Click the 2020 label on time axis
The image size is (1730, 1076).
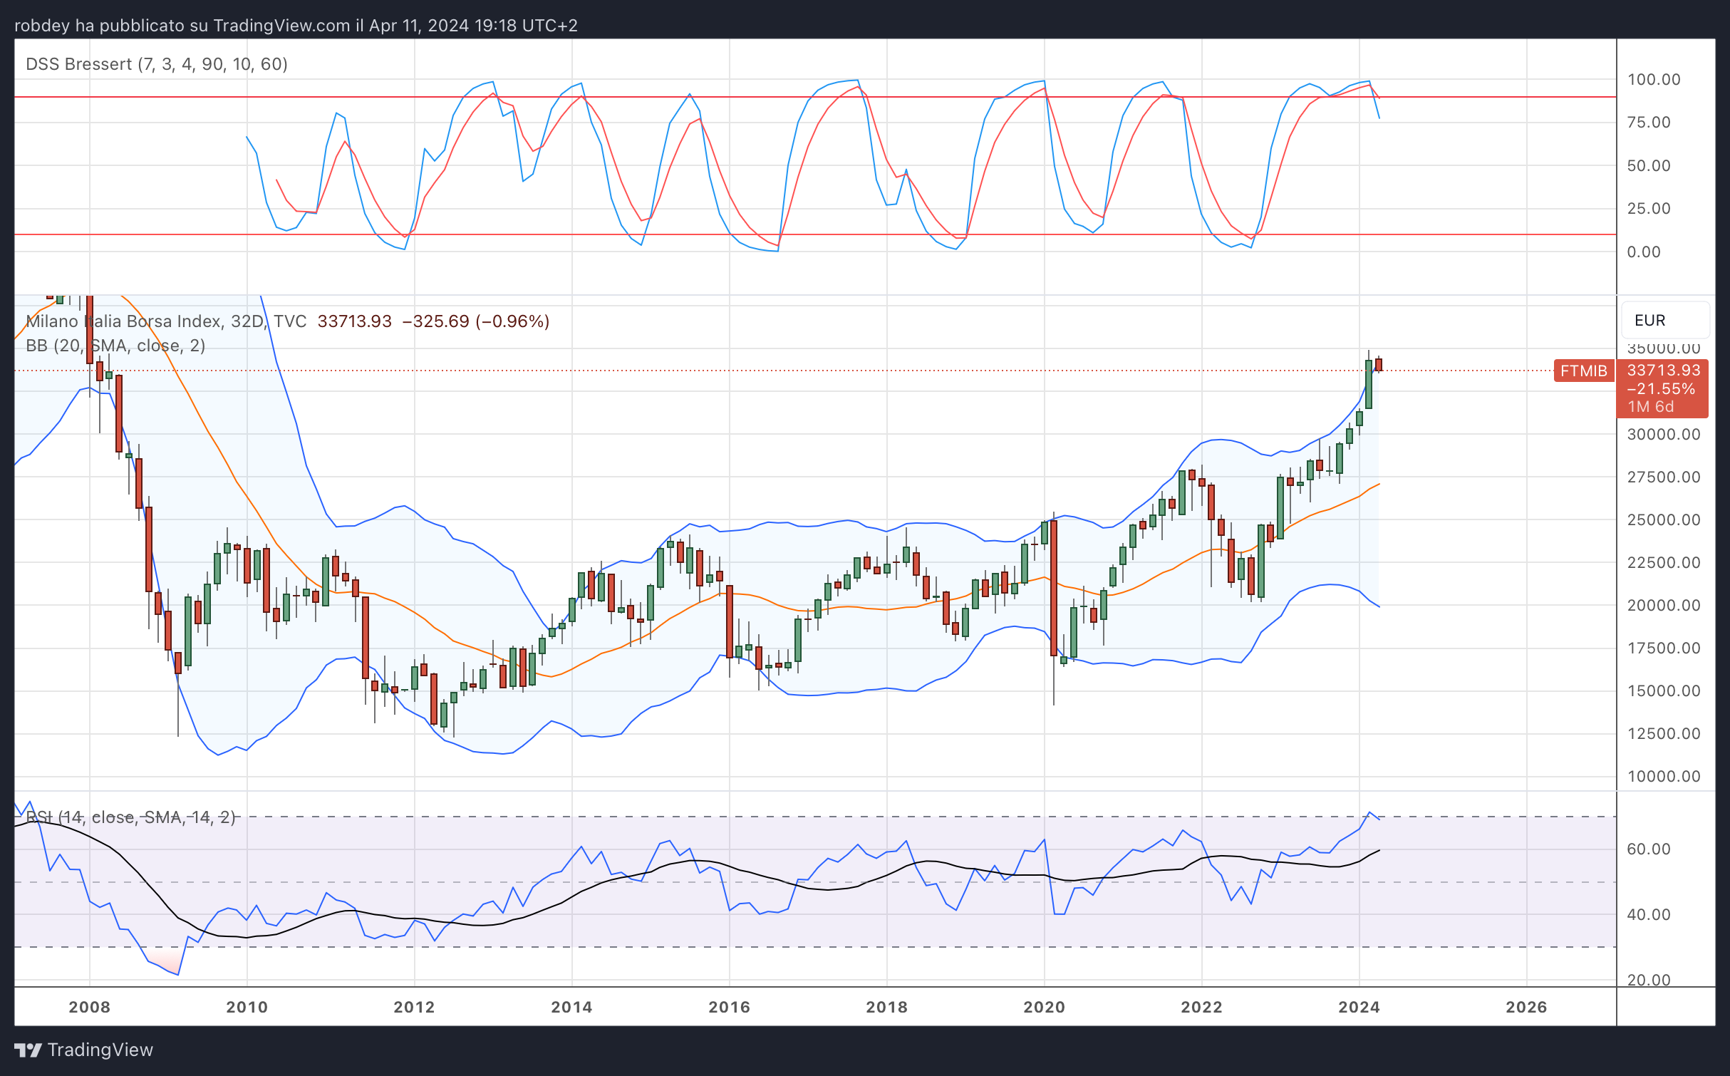pyautogui.click(x=1045, y=1007)
